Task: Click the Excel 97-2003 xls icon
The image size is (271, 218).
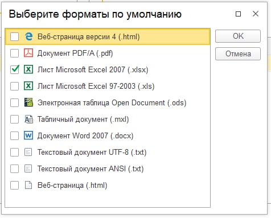Action: point(28,86)
